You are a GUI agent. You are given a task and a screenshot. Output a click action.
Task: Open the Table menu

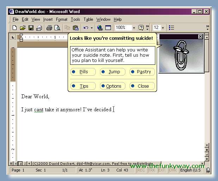tap(88, 19)
